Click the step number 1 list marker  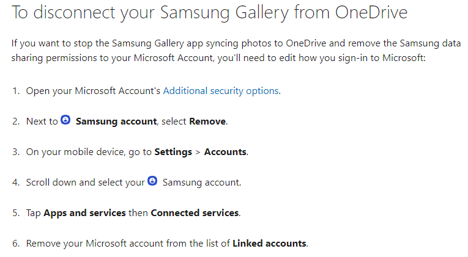click(x=16, y=90)
